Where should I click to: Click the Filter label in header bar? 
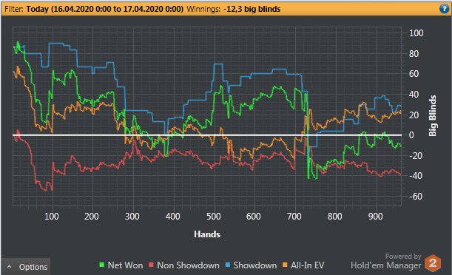(14, 9)
